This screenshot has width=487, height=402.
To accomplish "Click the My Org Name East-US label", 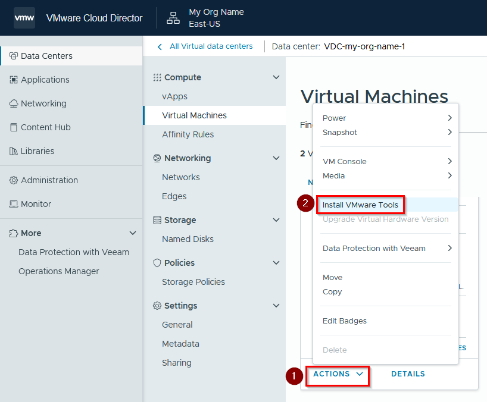I will 216,18.
